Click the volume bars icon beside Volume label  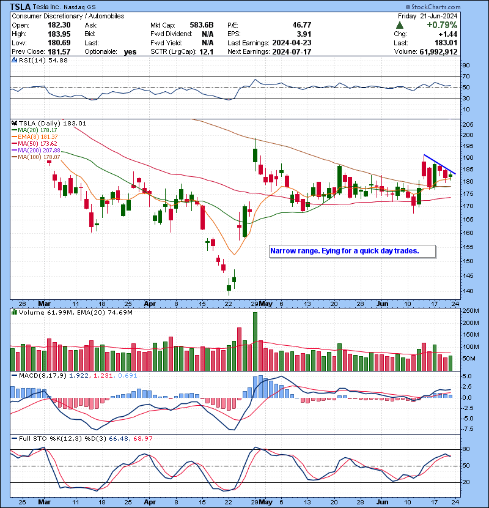[x=14, y=312]
